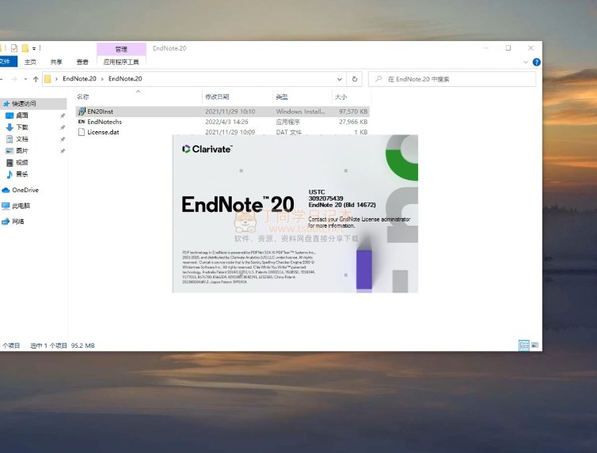Click the search magnifier icon
This screenshot has height=453, width=597.
pos(378,79)
